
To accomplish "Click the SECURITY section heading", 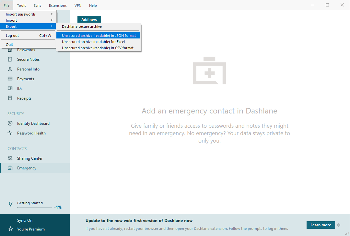I will click(x=16, y=113).
